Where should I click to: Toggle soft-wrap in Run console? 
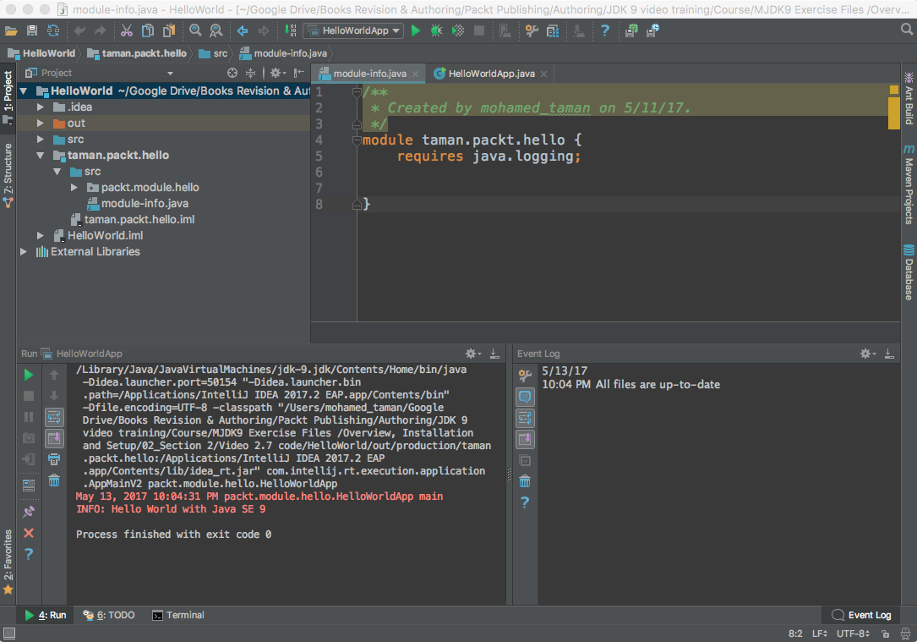(54, 417)
